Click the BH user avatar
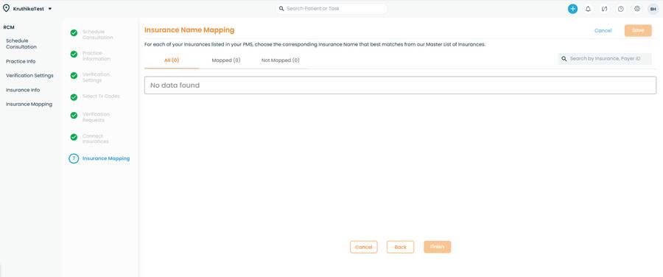The image size is (663, 277). pyautogui.click(x=653, y=8)
